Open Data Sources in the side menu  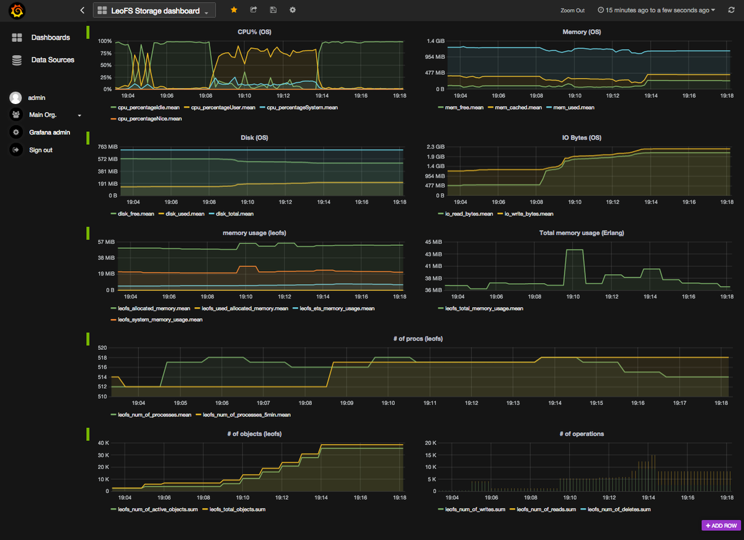pos(53,60)
